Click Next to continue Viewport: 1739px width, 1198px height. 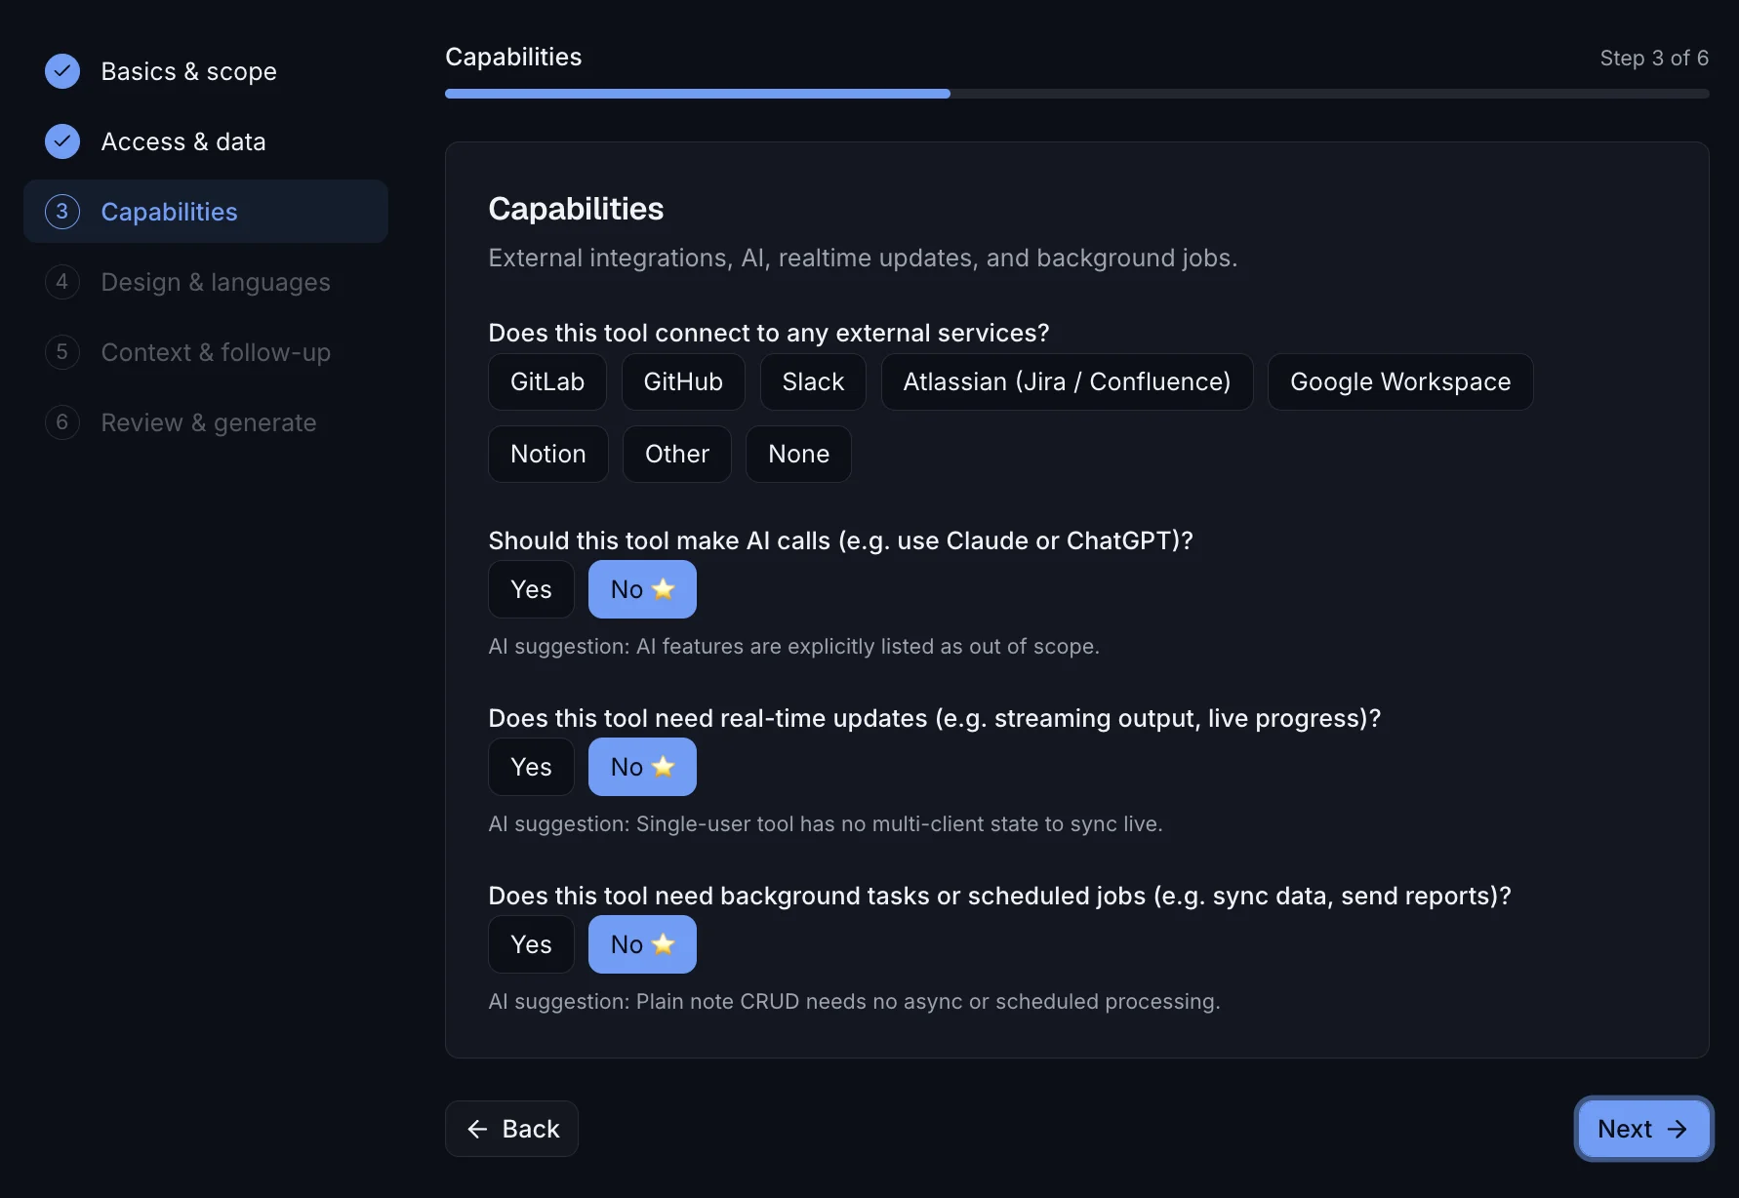pos(1643,1129)
